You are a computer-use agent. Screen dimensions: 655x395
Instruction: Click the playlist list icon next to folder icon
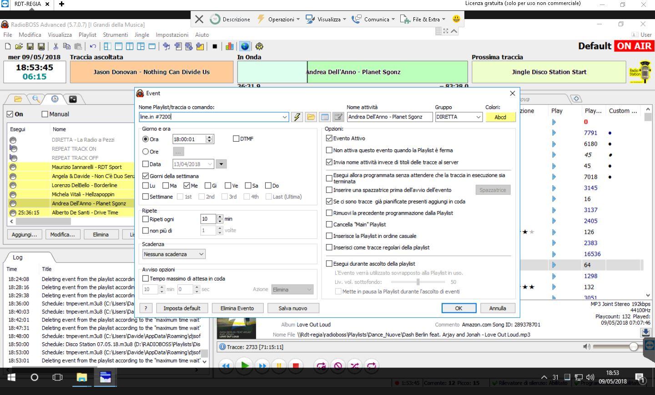pyautogui.click(x=325, y=117)
